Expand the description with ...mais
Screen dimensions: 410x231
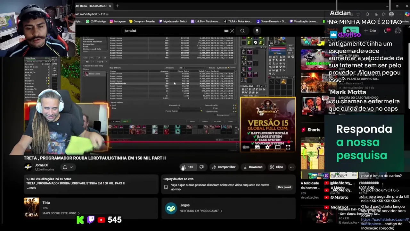31,187
